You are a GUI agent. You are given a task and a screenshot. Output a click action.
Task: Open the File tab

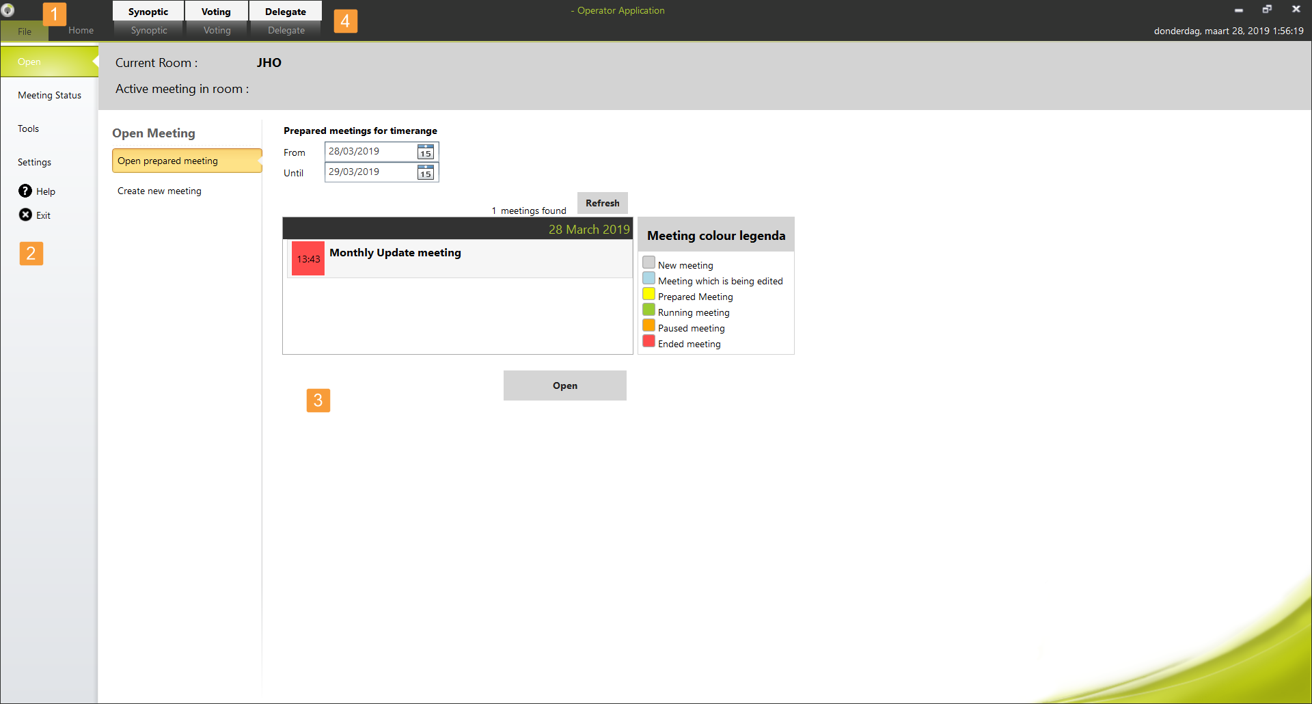[x=25, y=31]
